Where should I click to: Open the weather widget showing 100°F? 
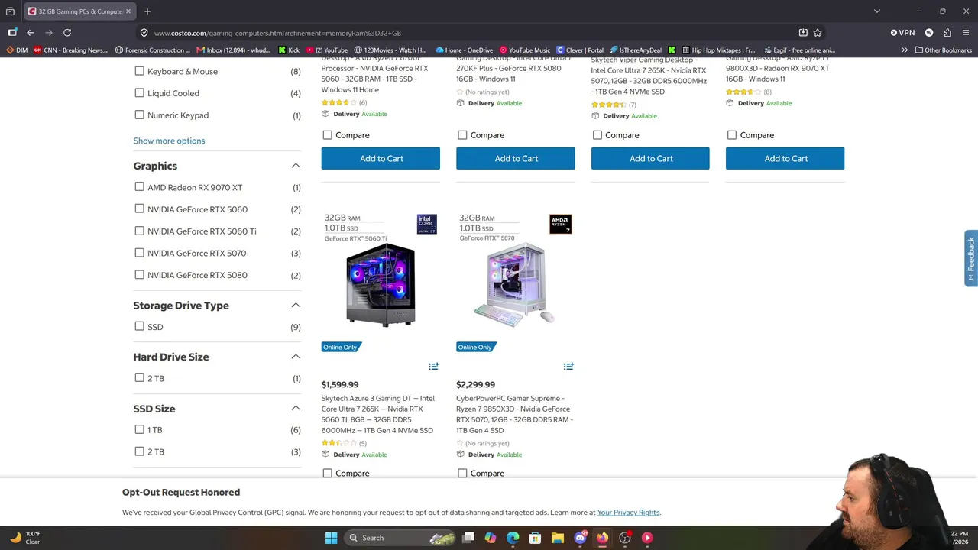coord(25,538)
